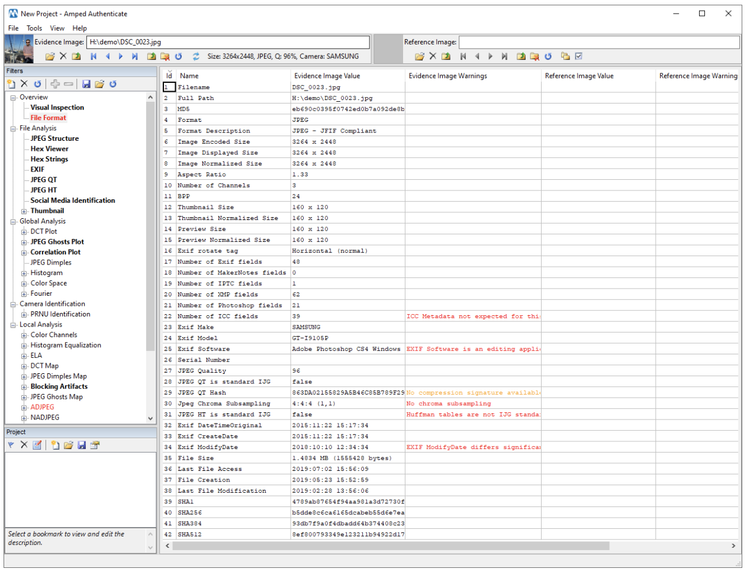The width and height of the screenshot is (747, 575).
Task: Open the View menu
Action: click(57, 28)
